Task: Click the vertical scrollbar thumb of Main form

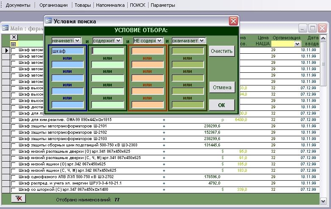Action: click(323, 64)
